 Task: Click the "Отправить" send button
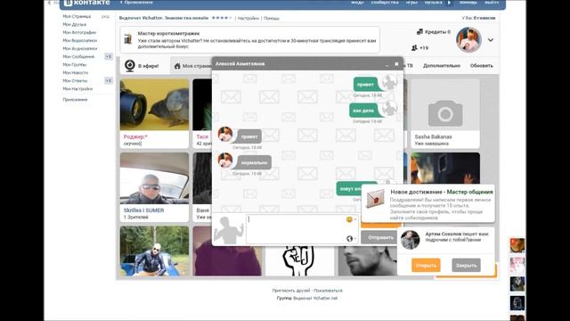380,238
